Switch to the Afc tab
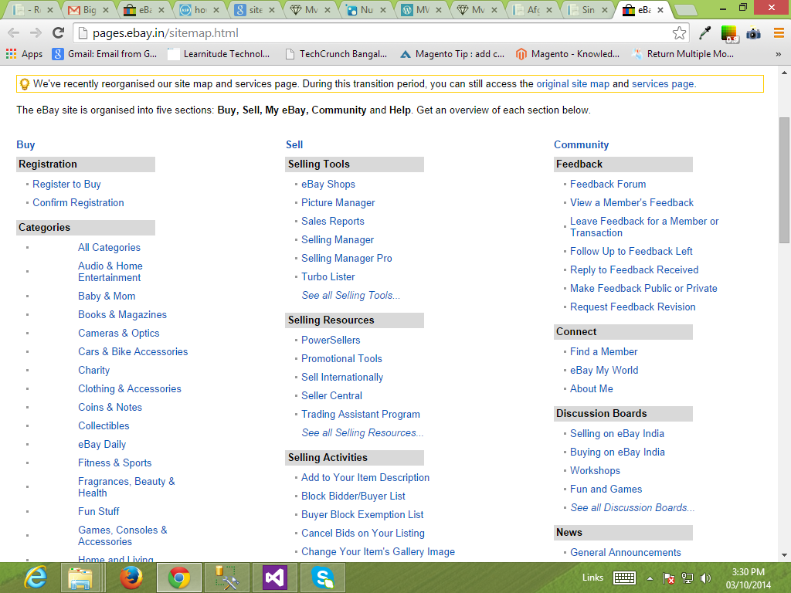Image resolution: width=791 pixels, height=593 pixels. tap(533, 9)
